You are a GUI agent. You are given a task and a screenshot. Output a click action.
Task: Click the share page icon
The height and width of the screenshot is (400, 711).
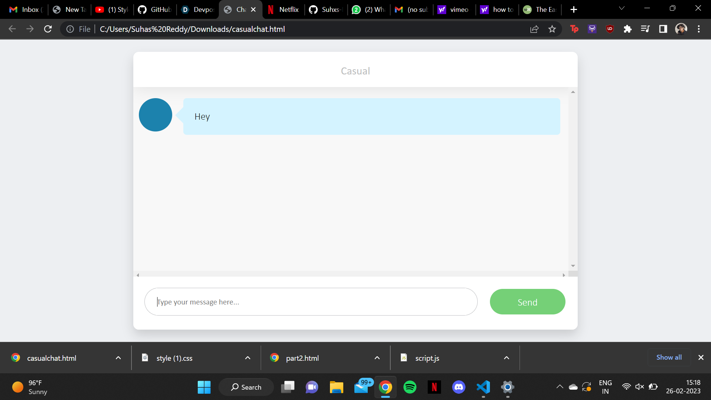[534, 29]
